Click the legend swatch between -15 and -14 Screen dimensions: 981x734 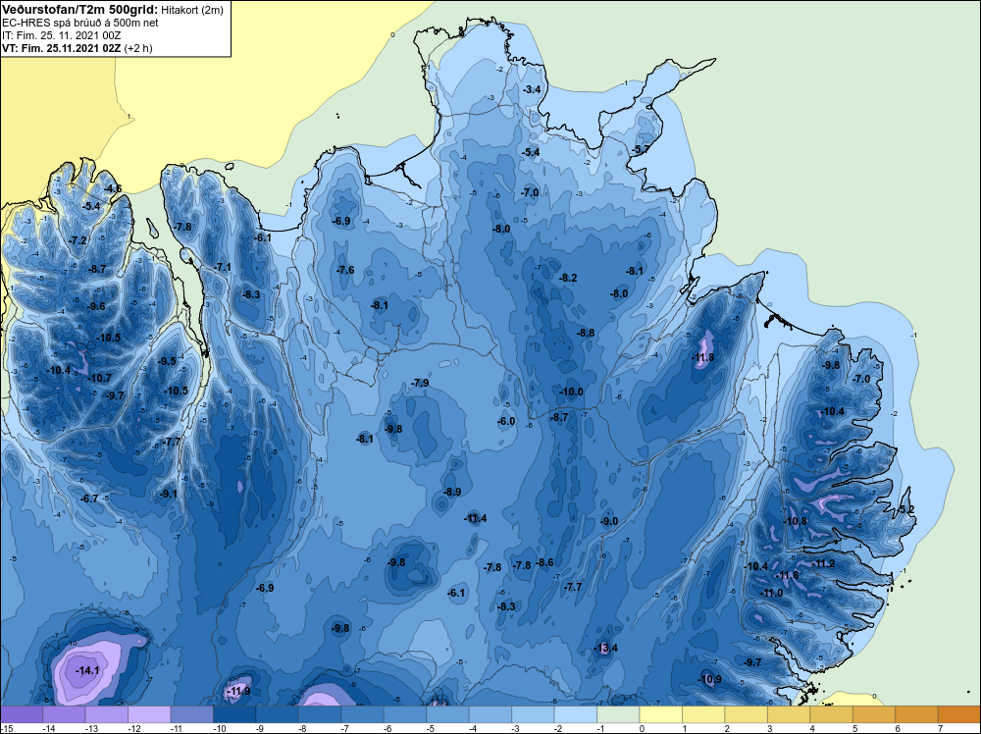tap(22, 714)
